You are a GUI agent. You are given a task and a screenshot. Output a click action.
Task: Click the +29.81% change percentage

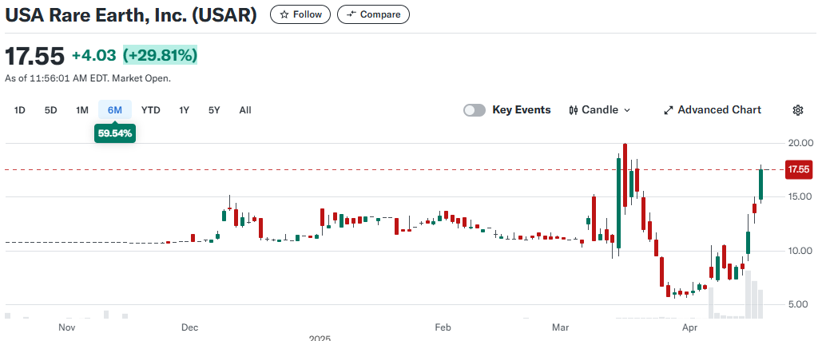160,55
